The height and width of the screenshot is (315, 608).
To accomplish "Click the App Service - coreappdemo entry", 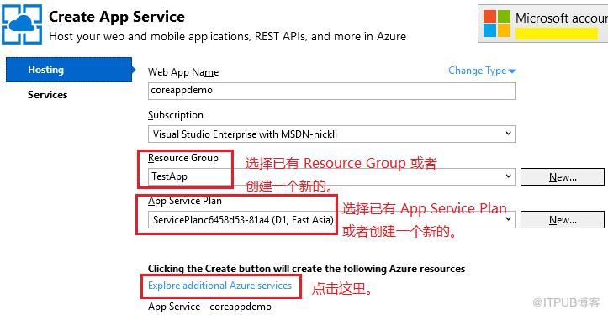I will (x=209, y=307).
